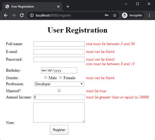155x140 pixels.
Task: Click the Birthday date field
Action: tap(59, 70)
